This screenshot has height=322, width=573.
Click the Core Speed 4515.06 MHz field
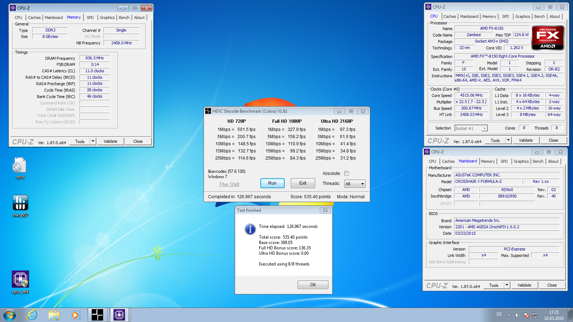tap(471, 96)
